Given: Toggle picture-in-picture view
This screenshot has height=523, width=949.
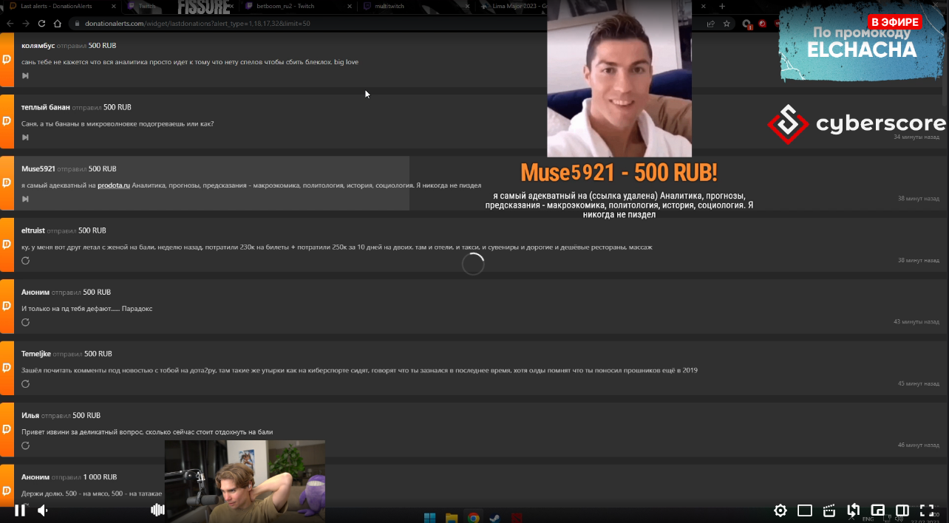Looking at the screenshot, I should coord(877,510).
